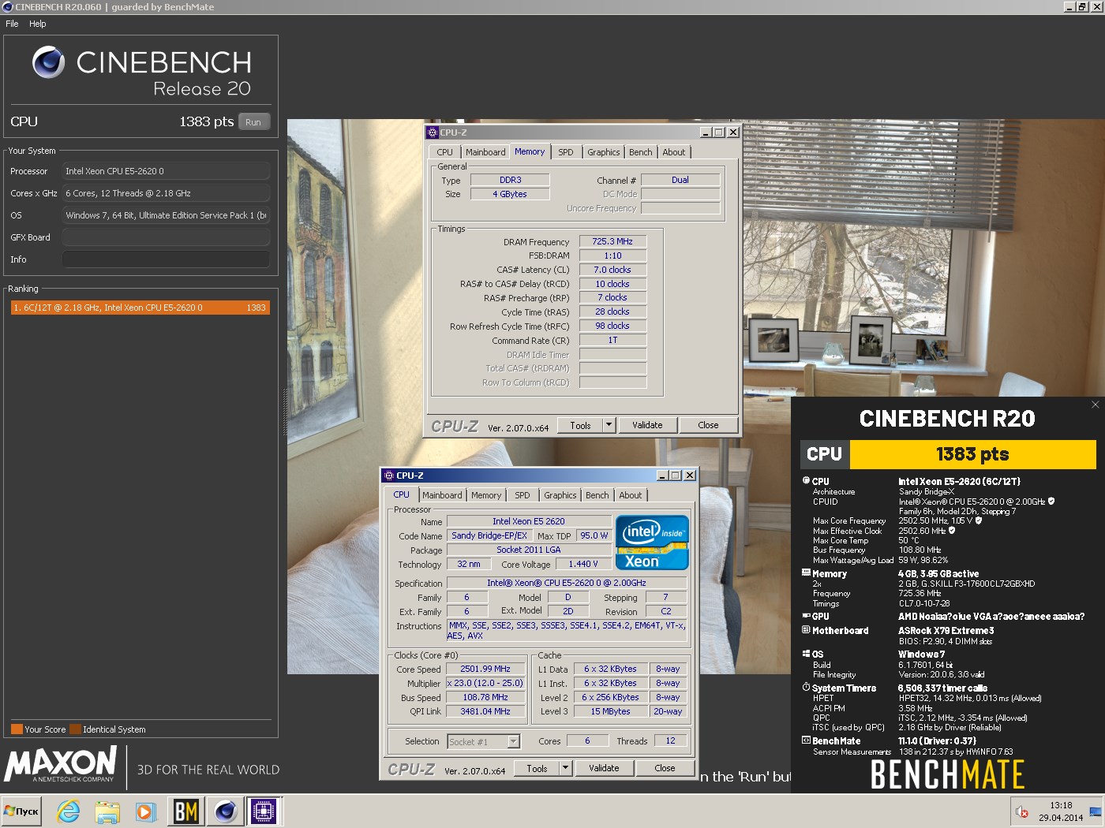1105x828 pixels.
Task: Open SPD tab in upper CPU-Z window
Action: point(566,152)
